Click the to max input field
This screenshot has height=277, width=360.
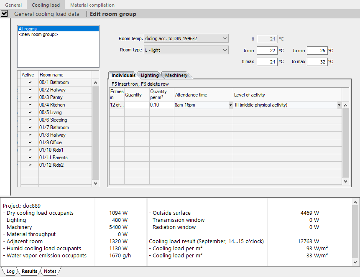pyautogui.click(x=317, y=62)
